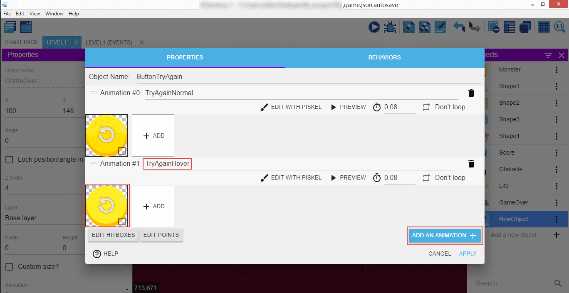Open the three-dot menu for the GameOver object
This screenshot has width=569, height=293.
(557, 203)
